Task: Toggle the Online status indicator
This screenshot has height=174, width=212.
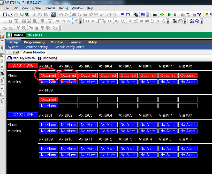Action: (17, 35)
